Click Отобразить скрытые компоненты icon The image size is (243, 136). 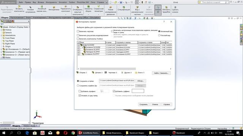click(x=77, y=7)
